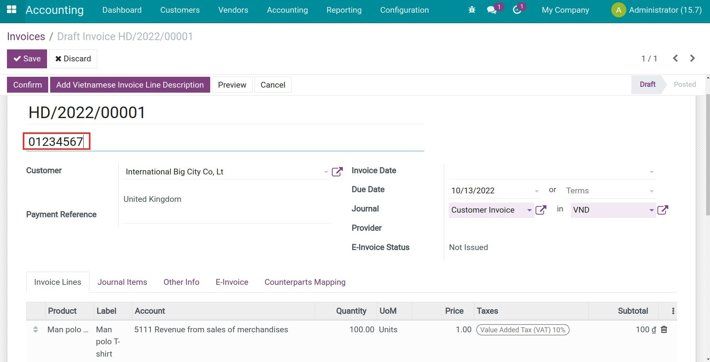Open the currency dropdown beside VND
The image size is (710, 362).
click(x=652, y=210)
